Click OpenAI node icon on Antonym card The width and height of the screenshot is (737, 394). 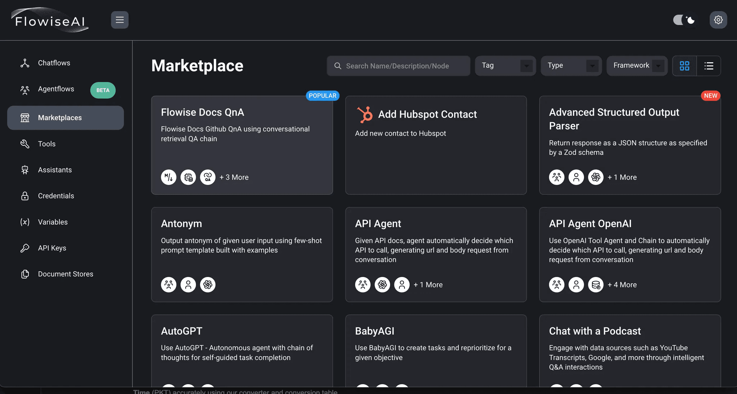(208, 285)
